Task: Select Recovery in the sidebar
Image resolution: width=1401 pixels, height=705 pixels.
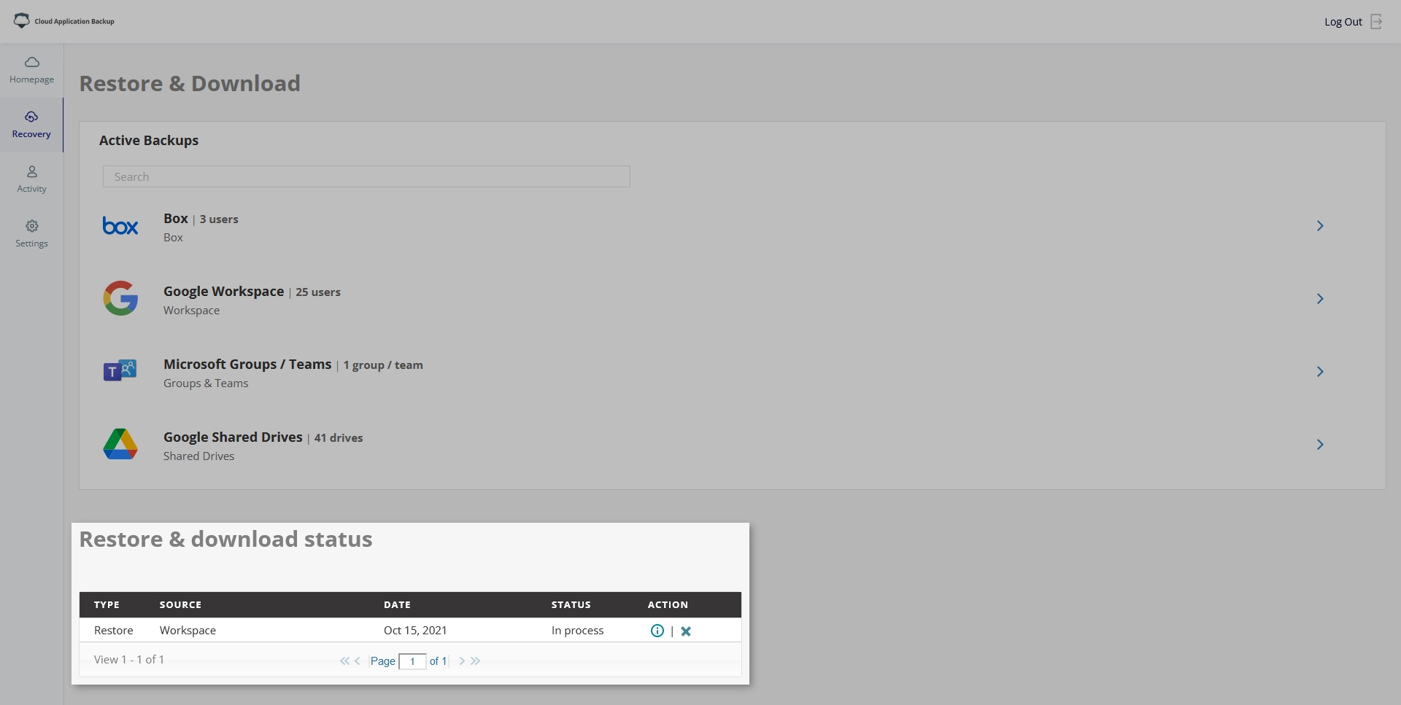Action: 31,125
